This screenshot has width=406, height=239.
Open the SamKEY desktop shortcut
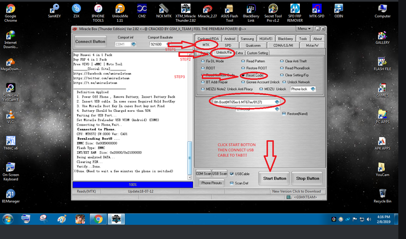pos(54,11)
